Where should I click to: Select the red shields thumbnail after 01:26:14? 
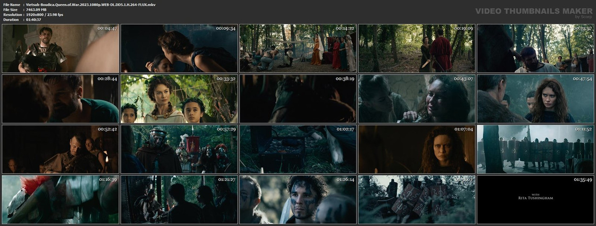tap(417, 199)
